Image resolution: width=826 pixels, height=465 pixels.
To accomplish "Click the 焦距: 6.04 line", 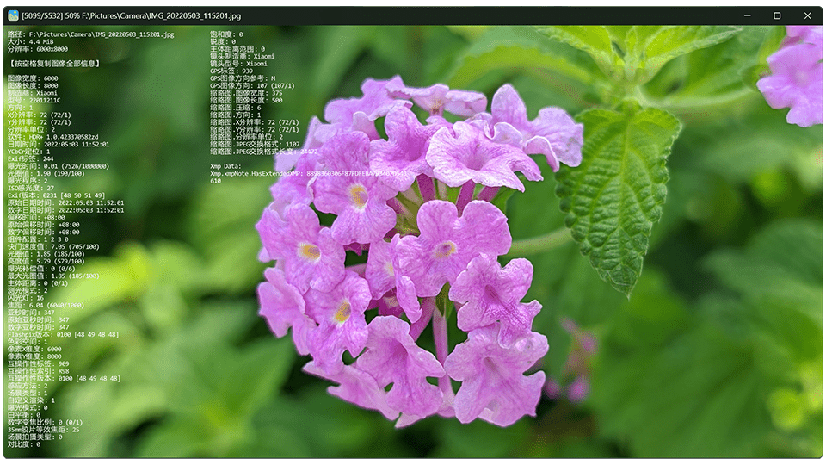I will click(46, 305).
